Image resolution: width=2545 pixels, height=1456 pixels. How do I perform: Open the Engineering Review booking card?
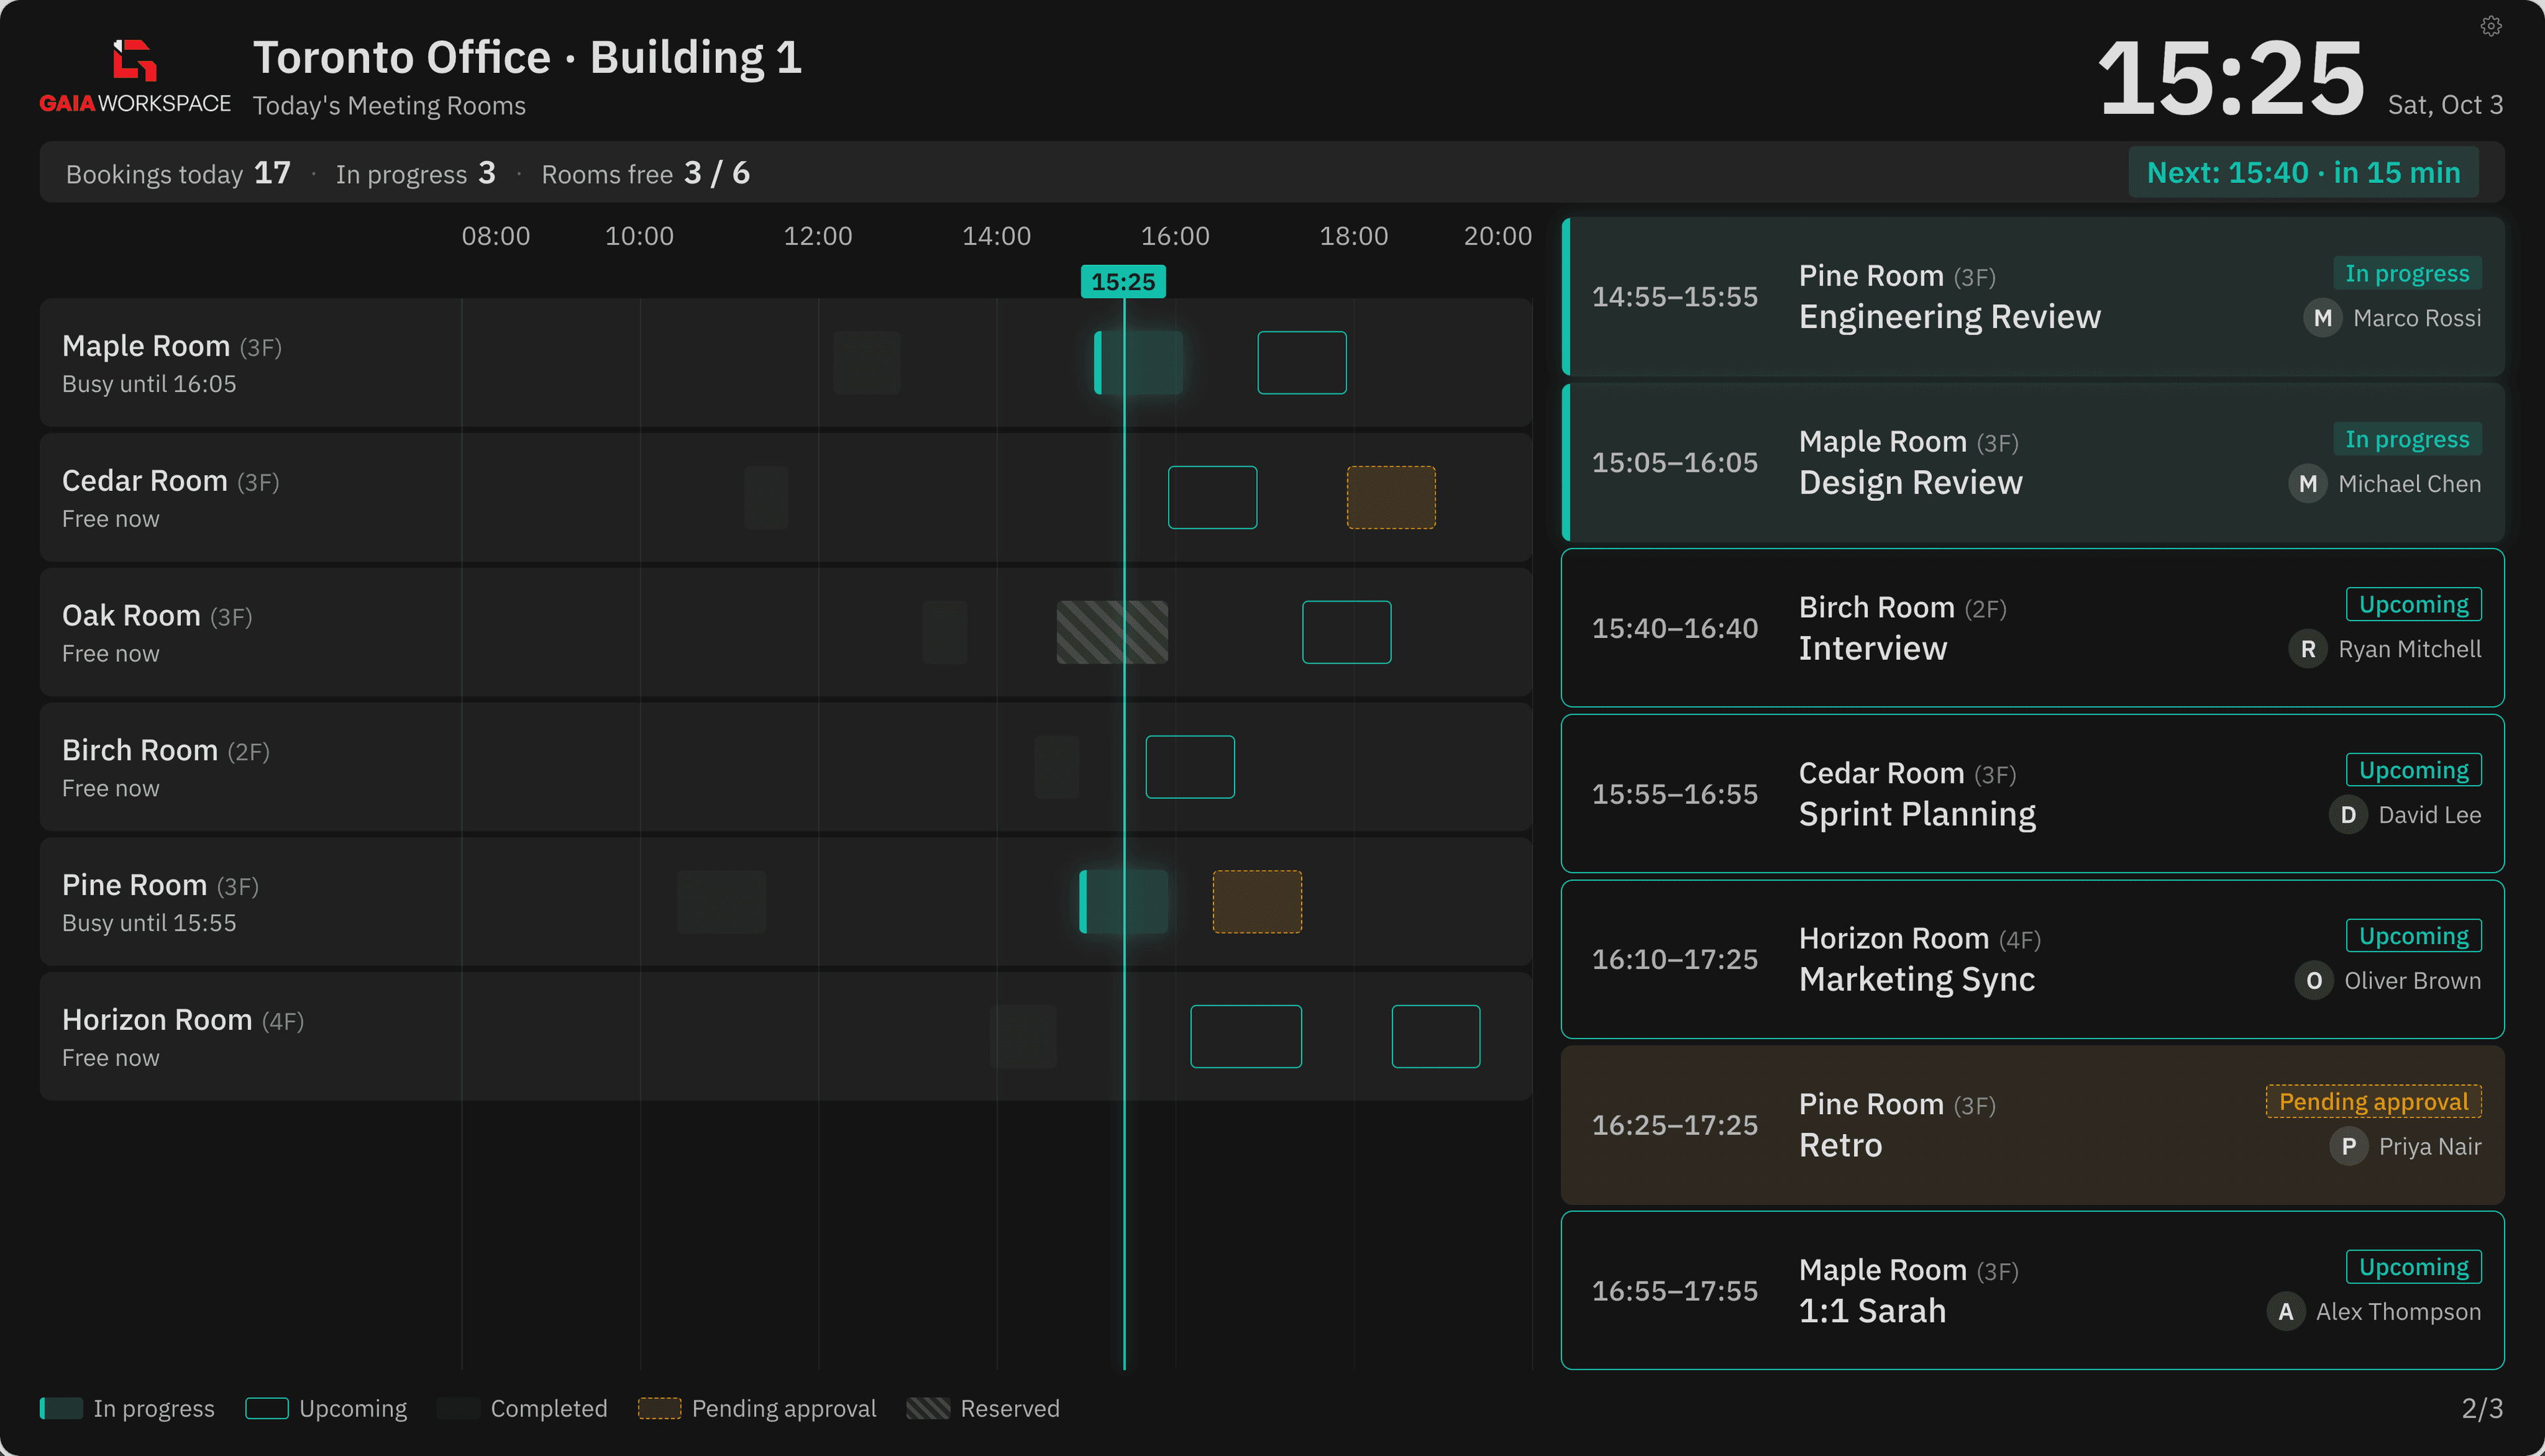(x=2033, y=297)
